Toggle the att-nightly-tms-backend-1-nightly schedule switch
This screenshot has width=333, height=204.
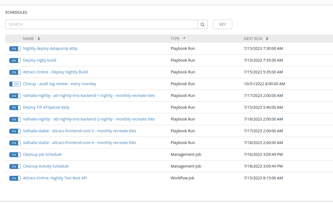coord(15,96)
